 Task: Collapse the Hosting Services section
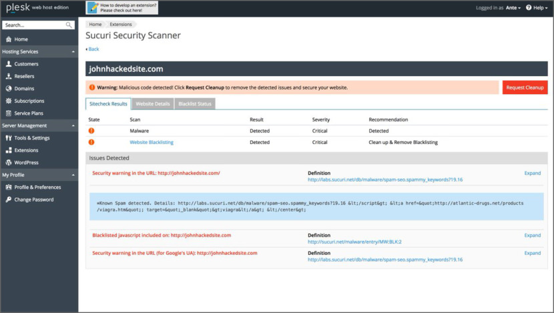(73, 51)
